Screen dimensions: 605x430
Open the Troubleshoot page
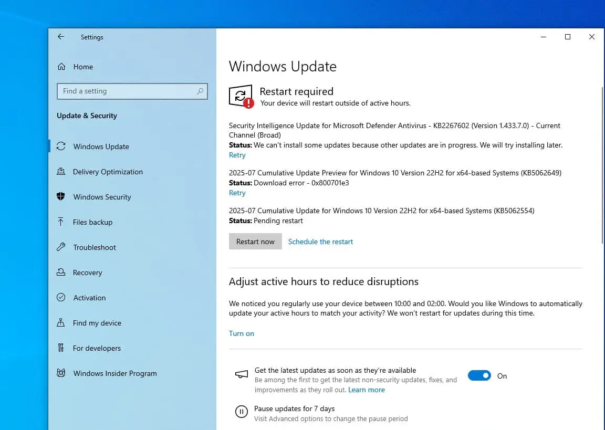95,247
